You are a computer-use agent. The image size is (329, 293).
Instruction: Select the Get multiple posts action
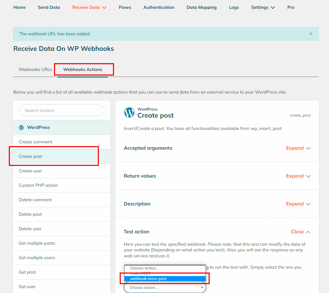point(62,243)
